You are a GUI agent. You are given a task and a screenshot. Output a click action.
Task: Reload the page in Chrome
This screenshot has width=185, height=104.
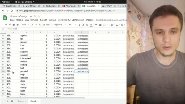(x=12, y=11)
